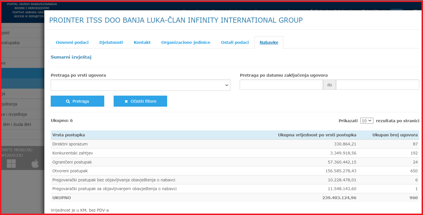Open the results-per-page dropdown showing 10
The height and width of the screenshot is (215, 423).
pyautogui.click(x=367, y=121)
